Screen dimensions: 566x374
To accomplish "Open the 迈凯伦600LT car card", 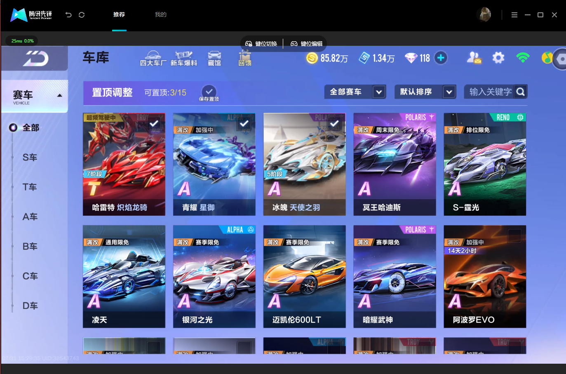I will (x=305, y=277).
